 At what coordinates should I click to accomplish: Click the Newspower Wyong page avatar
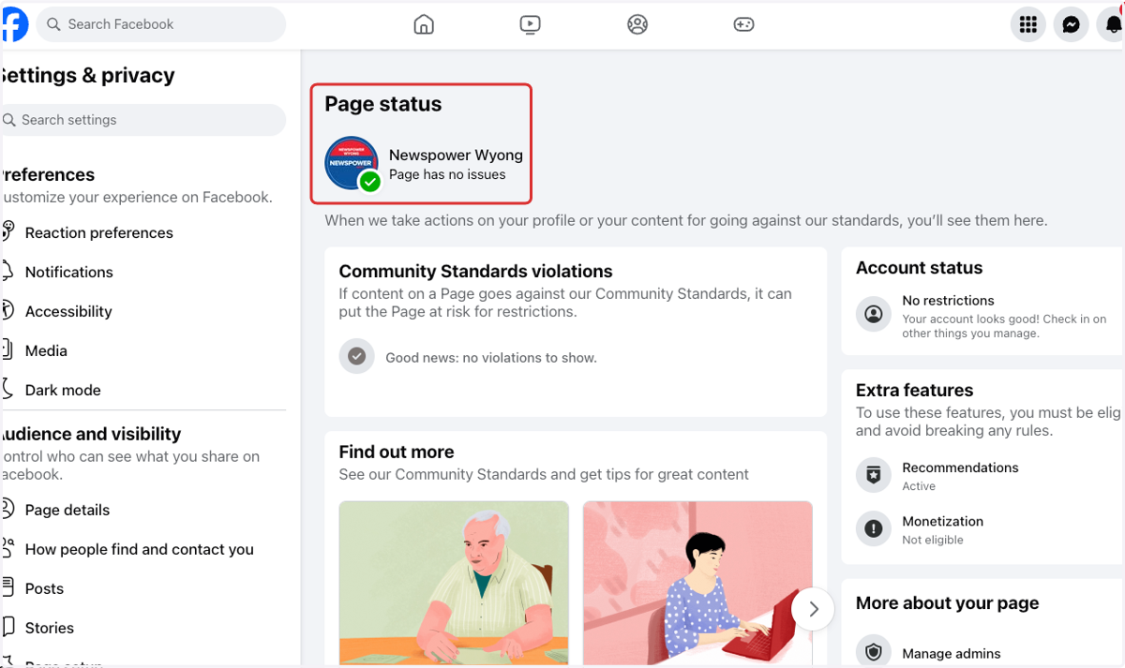pos(352,164)
